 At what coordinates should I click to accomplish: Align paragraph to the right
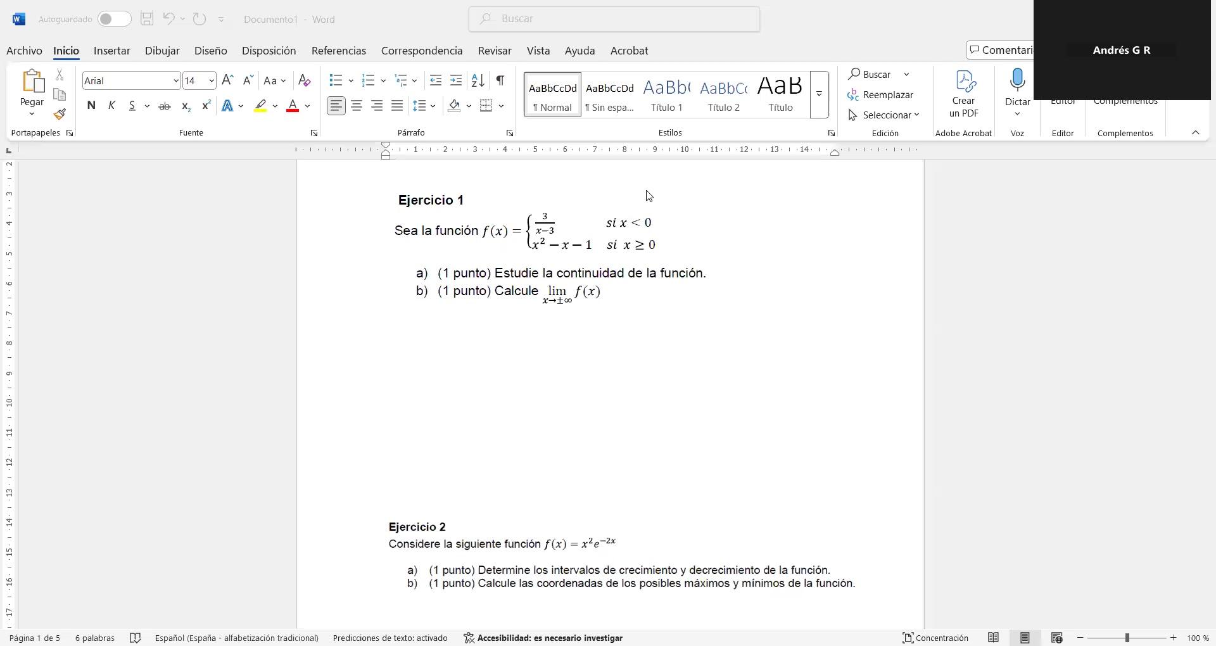[377, 106]
